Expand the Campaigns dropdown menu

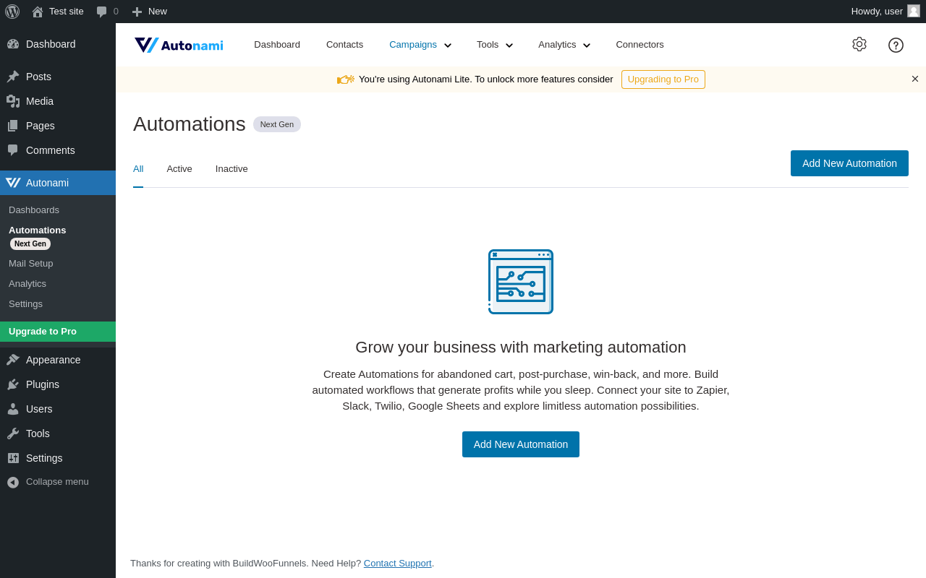pyautogui.click(x=420, y=45)
